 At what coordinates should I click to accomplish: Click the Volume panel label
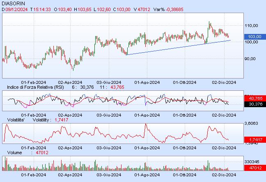[x=15, y=153]
